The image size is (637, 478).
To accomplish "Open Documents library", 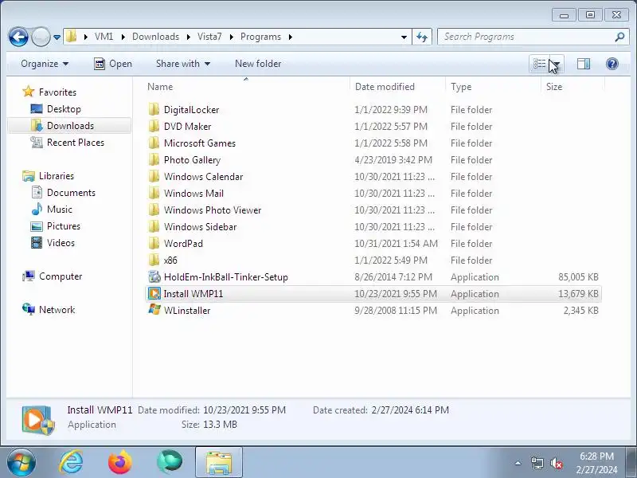I will [71, 193].
